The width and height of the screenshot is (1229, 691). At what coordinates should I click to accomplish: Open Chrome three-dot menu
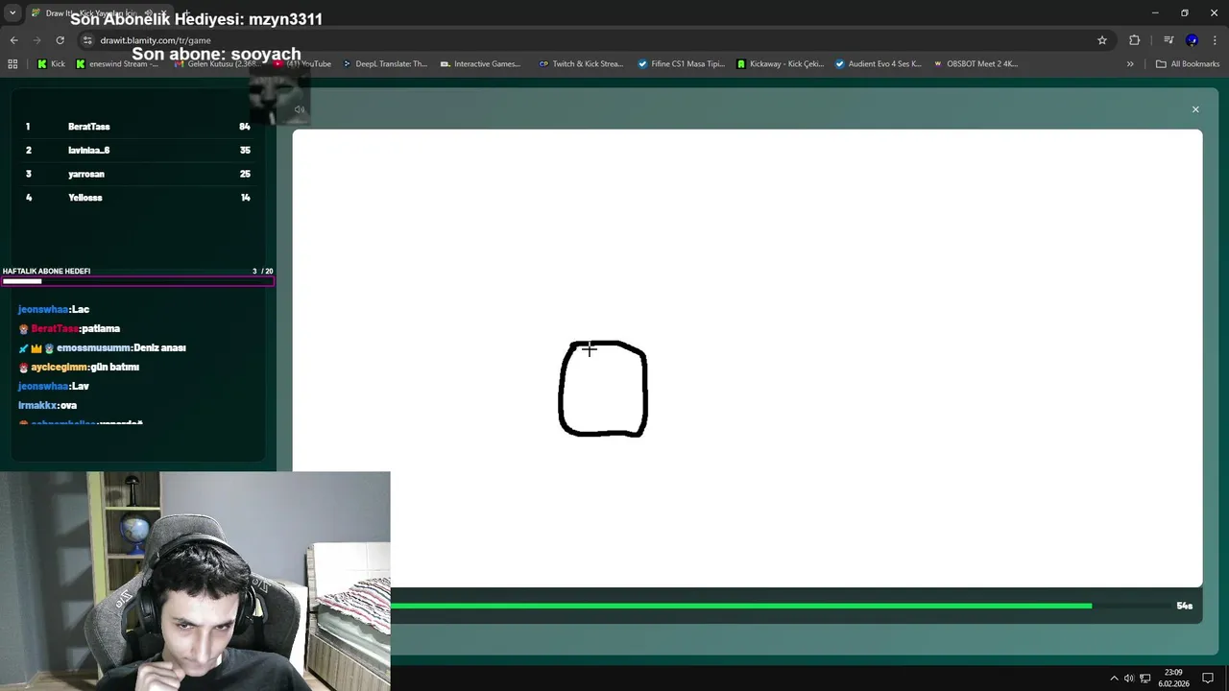1215,40
